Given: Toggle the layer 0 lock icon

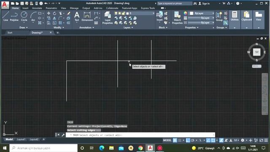Looking at the screenshot, I should (123, 13).
